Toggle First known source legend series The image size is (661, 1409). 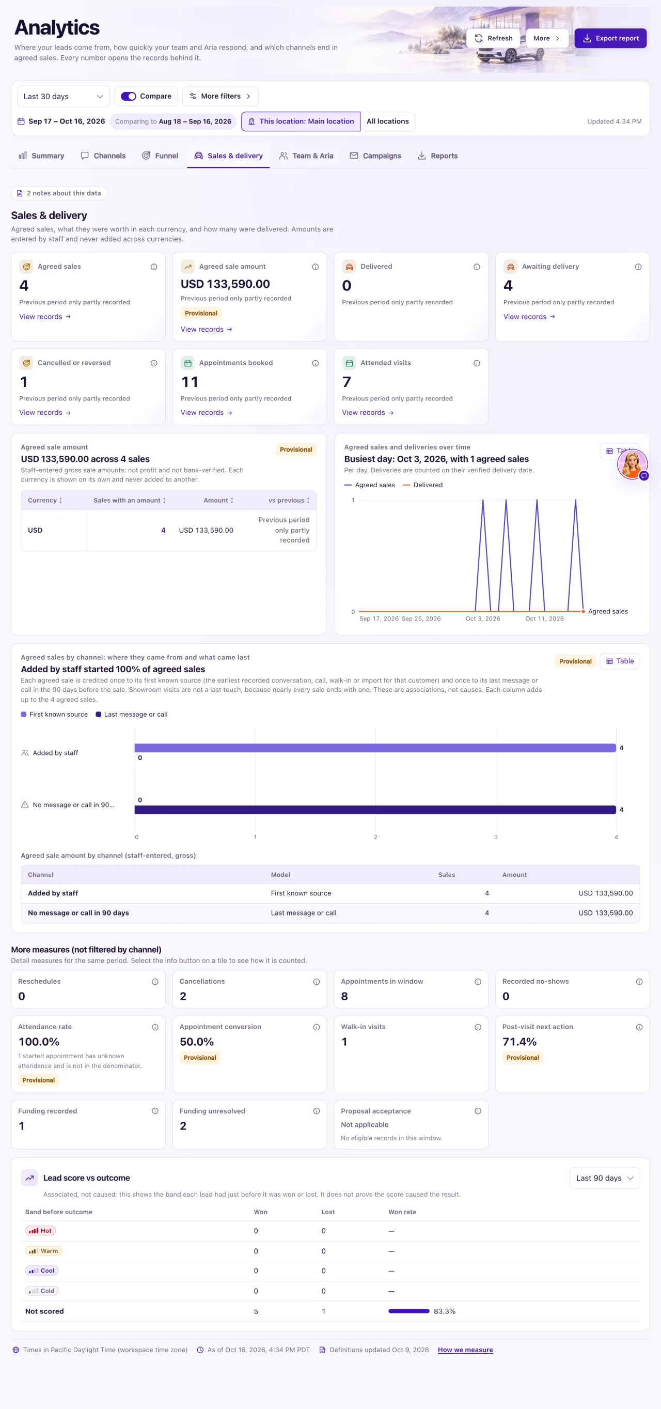[x=54, y=715]
